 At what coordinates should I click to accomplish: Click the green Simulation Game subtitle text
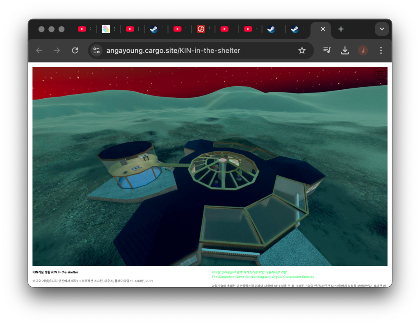coord(262,277)
